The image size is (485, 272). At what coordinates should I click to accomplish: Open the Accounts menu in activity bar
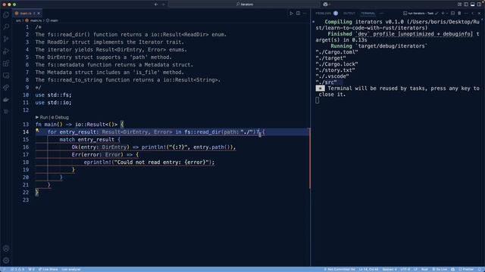tap(6, 249)
